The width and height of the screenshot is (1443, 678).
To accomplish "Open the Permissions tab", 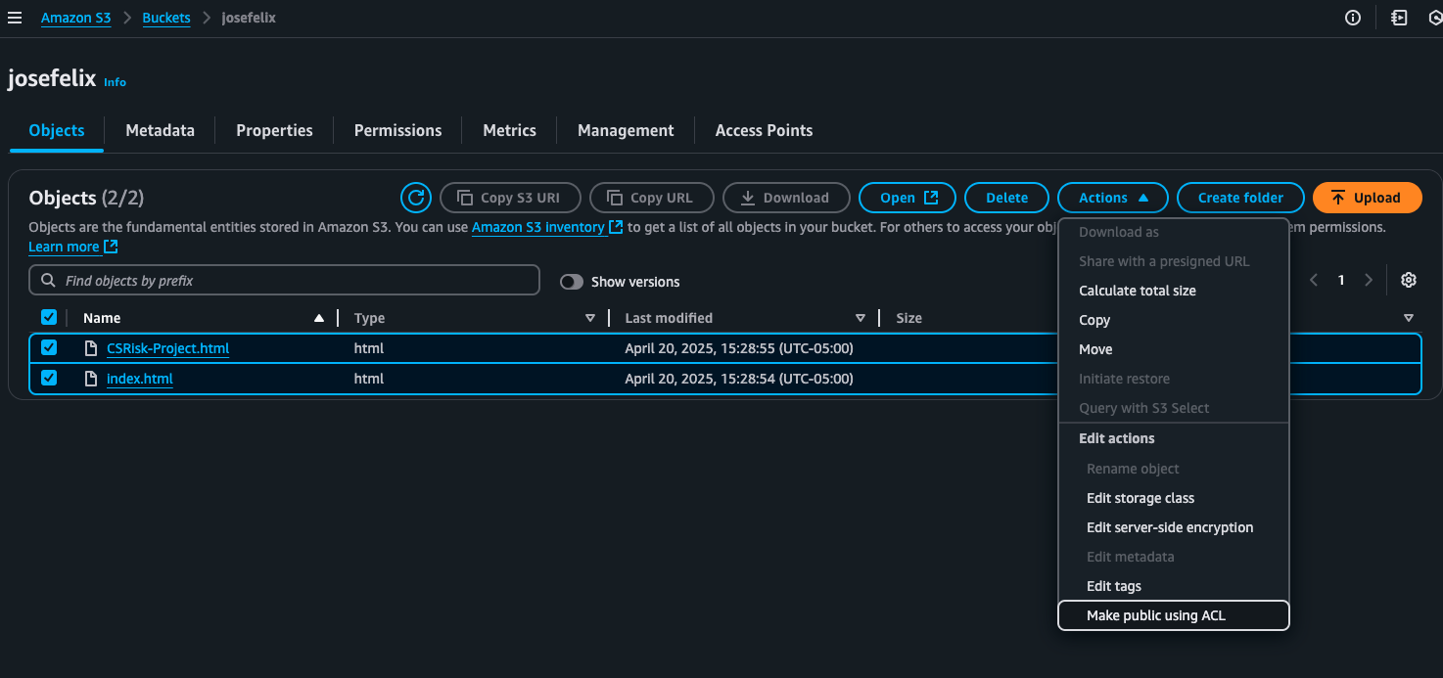I will (x=397, y=130).
